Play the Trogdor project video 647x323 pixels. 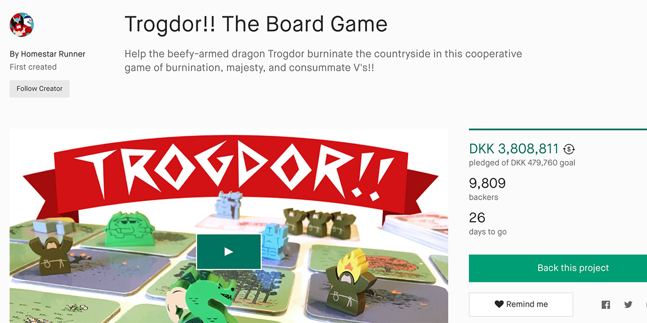[229, 251]
